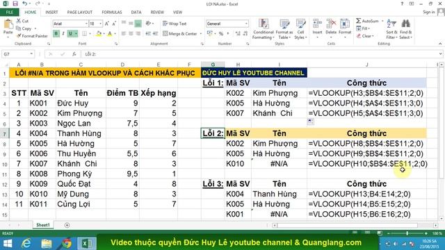The image size is (445, 250).
Task: Click AutoSum button
Action: (x=368, y=21)
